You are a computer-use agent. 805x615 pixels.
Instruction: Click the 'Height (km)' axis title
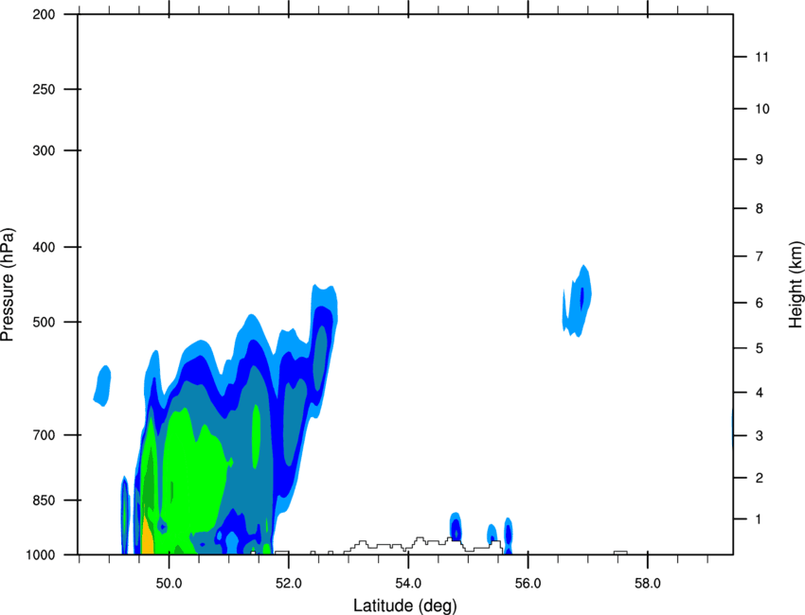(796, 284)
